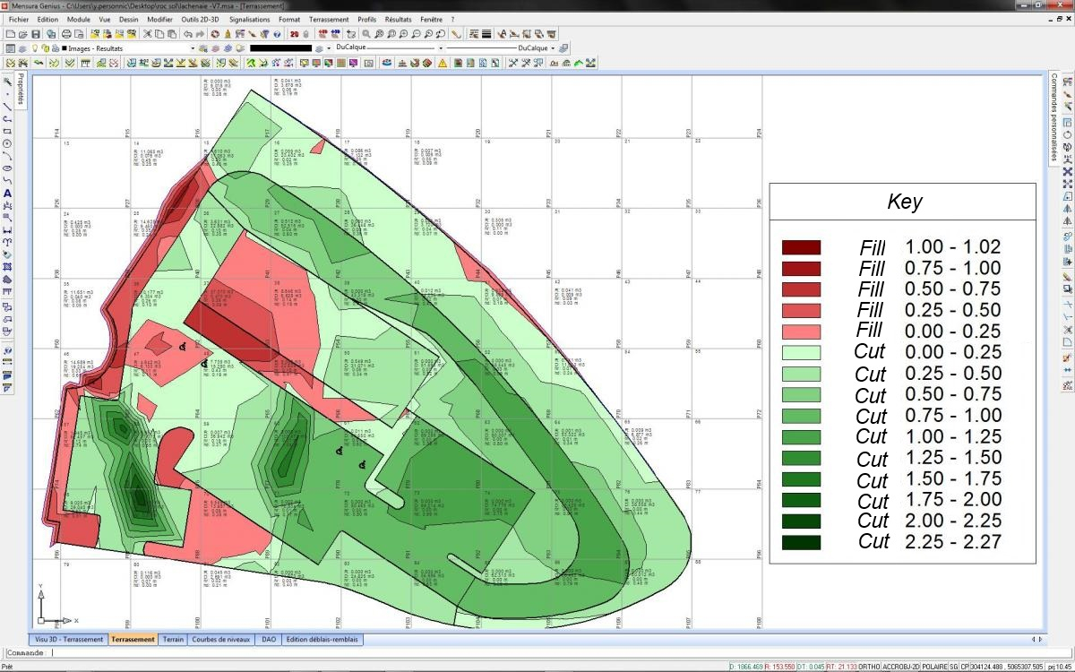Click the Paste icon on the toolbar

172,33
